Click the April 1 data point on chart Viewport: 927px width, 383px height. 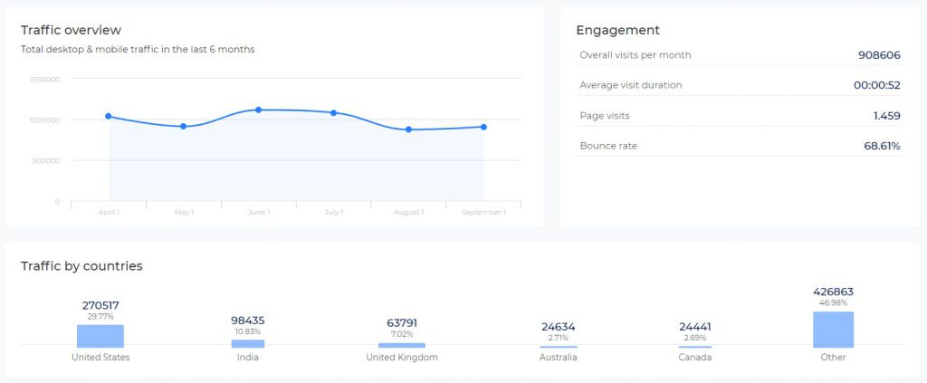coord(109,117)
